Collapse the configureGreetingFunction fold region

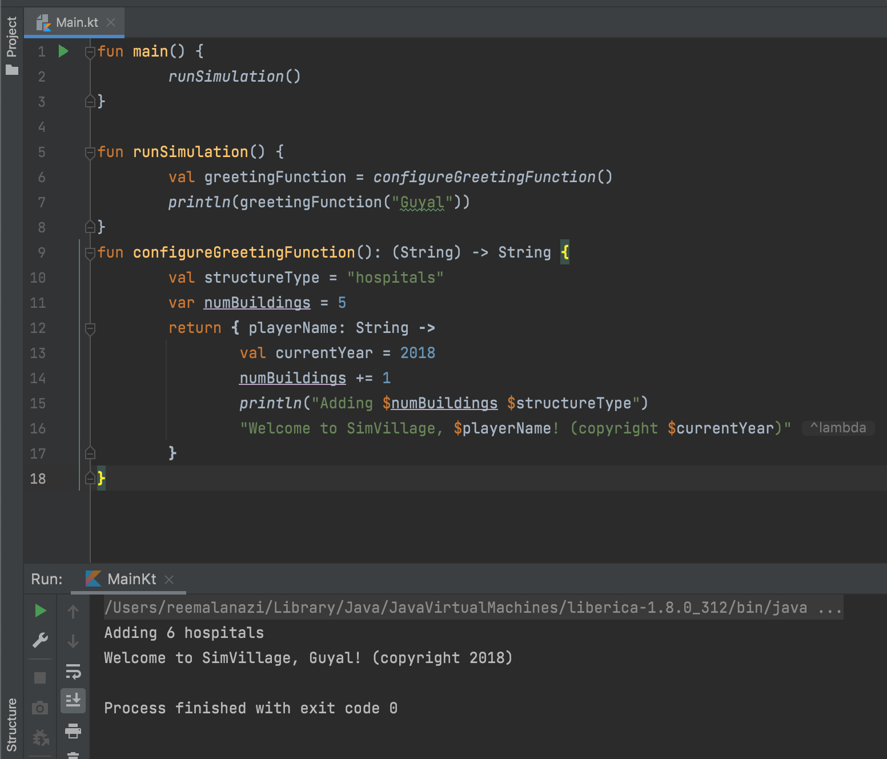90,252
